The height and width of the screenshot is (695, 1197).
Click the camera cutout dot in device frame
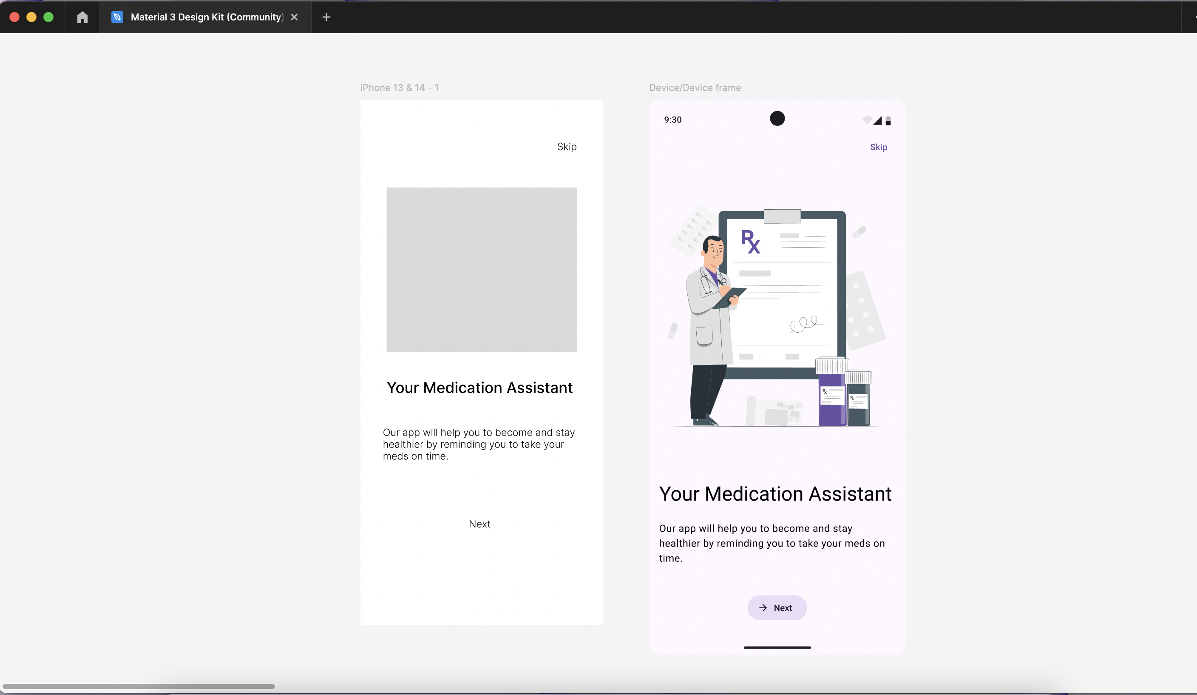click(777, 118)
